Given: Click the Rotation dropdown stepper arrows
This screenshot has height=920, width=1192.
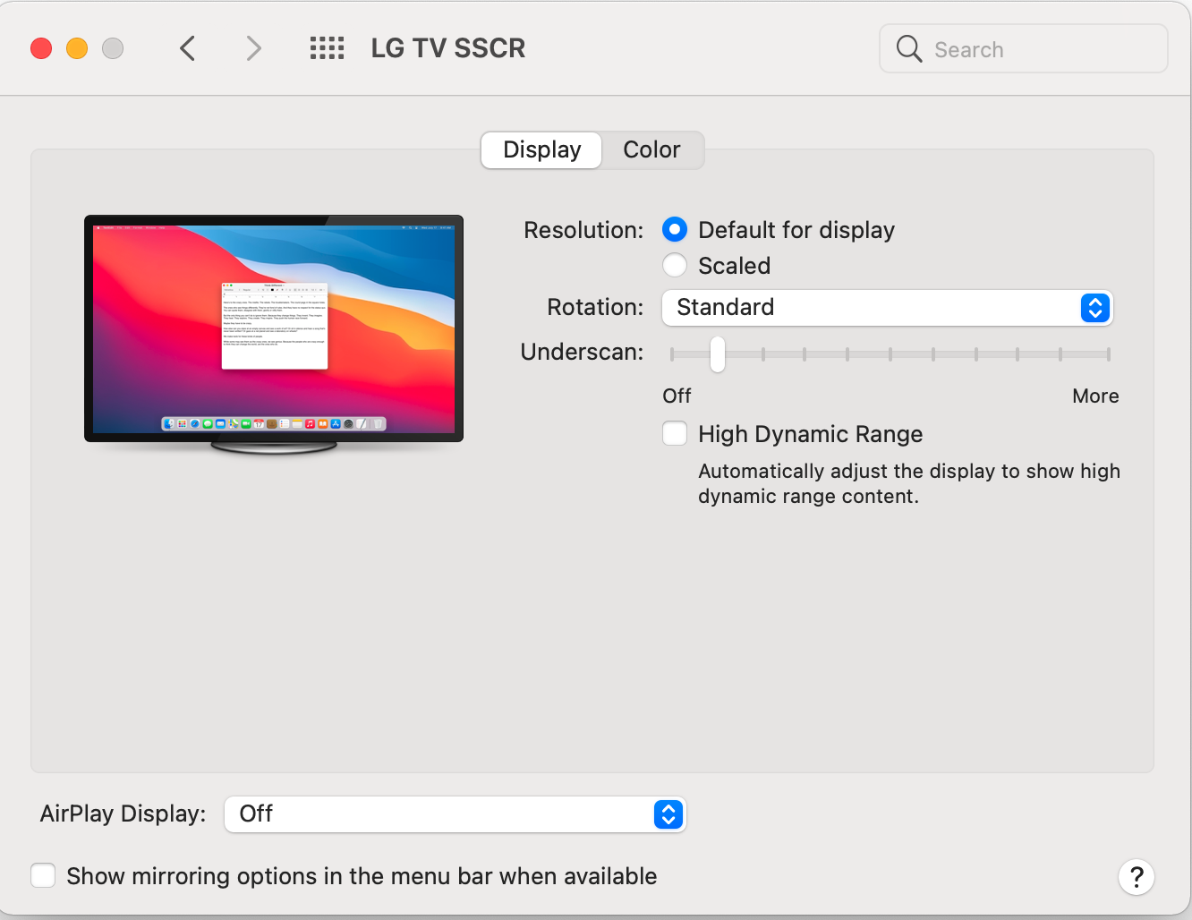Looking at the screenshot, I should coord(1094,308).
